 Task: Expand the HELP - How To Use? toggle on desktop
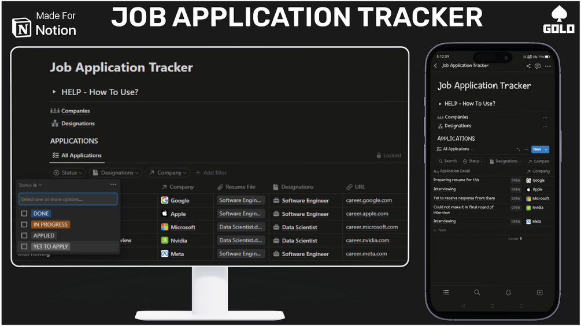tap(54, 92)
